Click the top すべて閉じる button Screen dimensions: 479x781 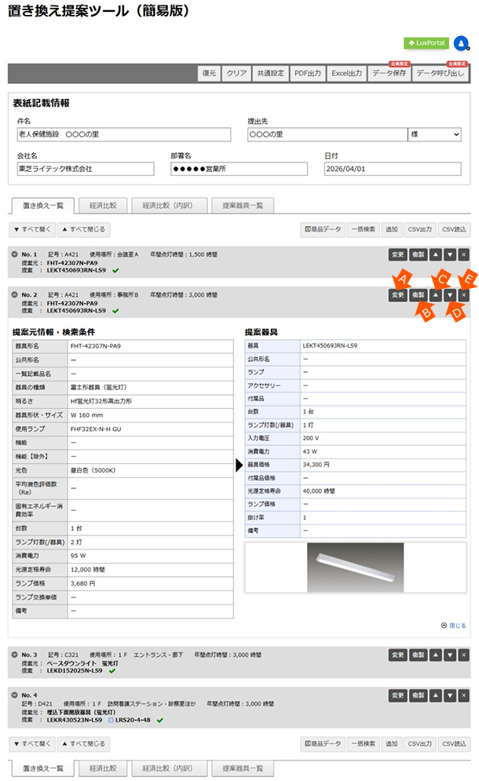pyautogui.click(x=84, y=230)
